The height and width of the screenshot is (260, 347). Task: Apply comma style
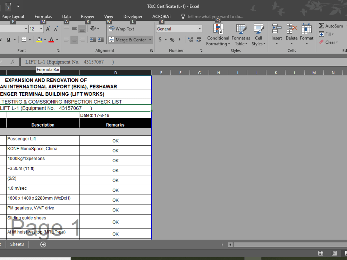coord(179,40)
